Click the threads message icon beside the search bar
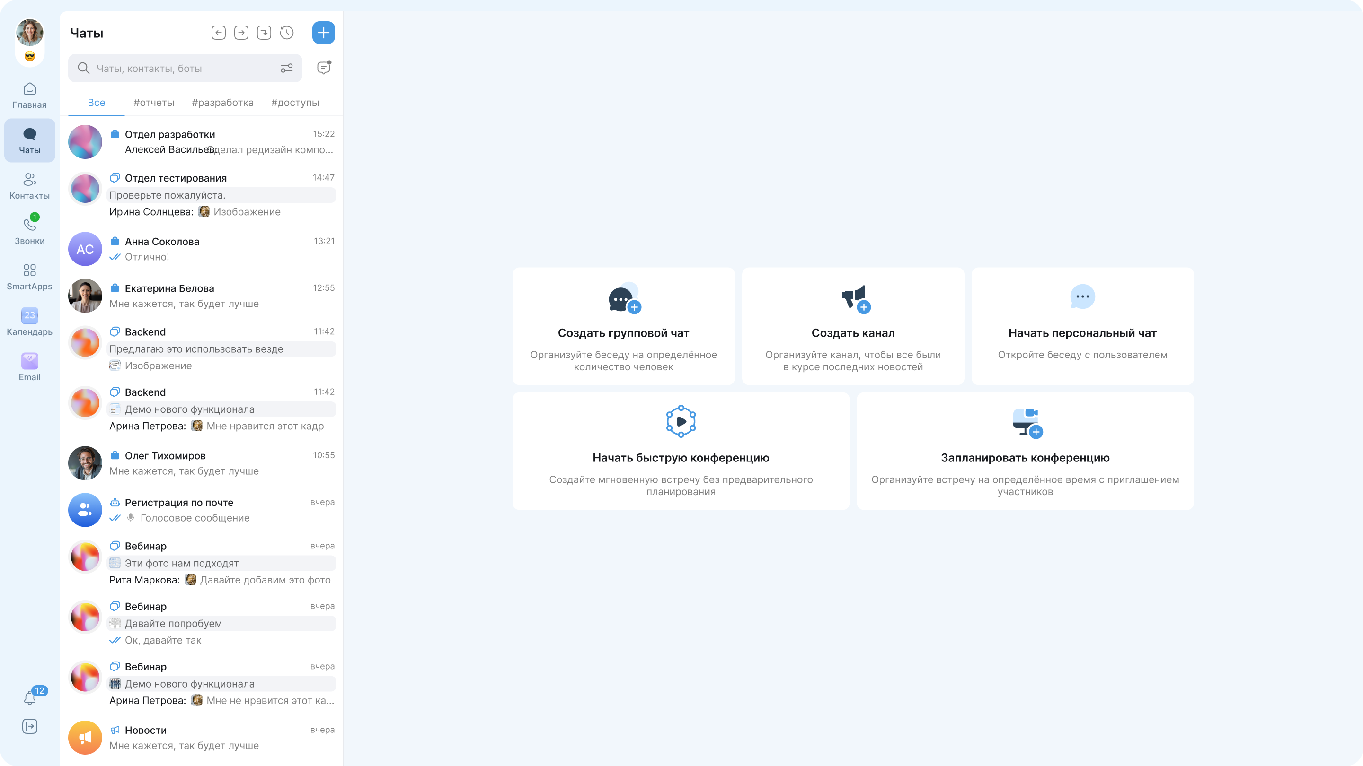The image size is (1363, 766). coord(324,68)
